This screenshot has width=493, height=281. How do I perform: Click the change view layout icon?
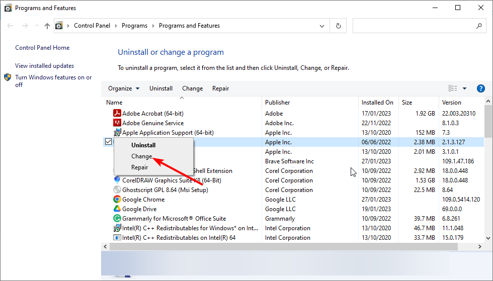click(453, 88)
